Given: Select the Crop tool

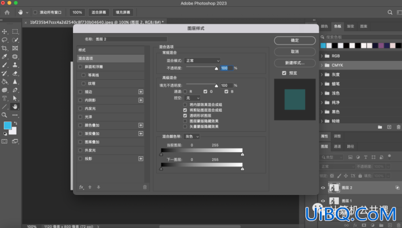Looking at the screenshot, I should 5,48.
